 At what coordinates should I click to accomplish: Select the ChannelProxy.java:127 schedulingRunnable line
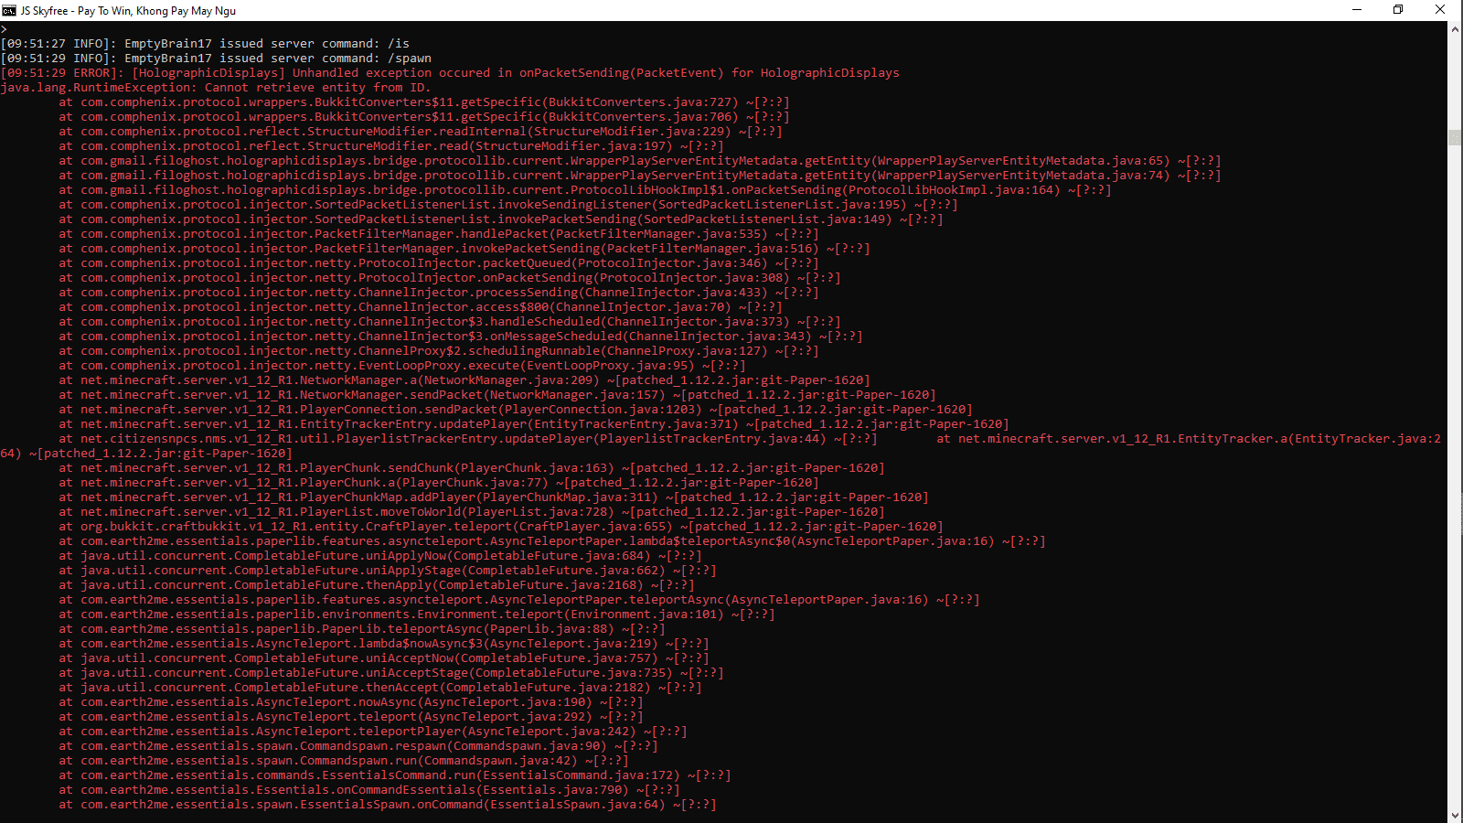(439, 351)
